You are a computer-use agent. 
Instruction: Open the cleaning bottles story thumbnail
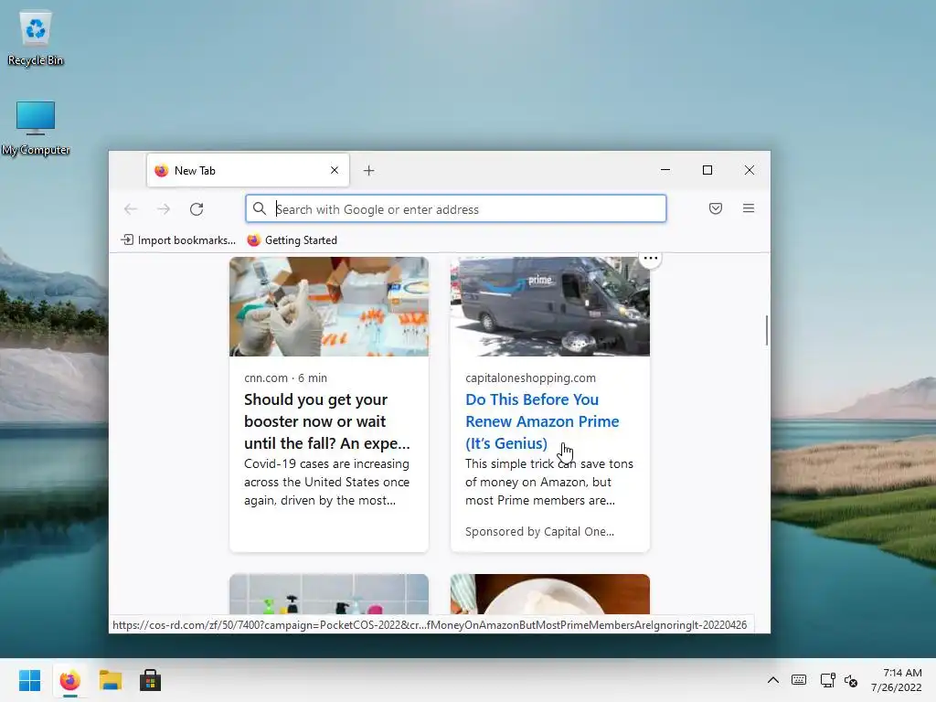[x=329, y=594]
